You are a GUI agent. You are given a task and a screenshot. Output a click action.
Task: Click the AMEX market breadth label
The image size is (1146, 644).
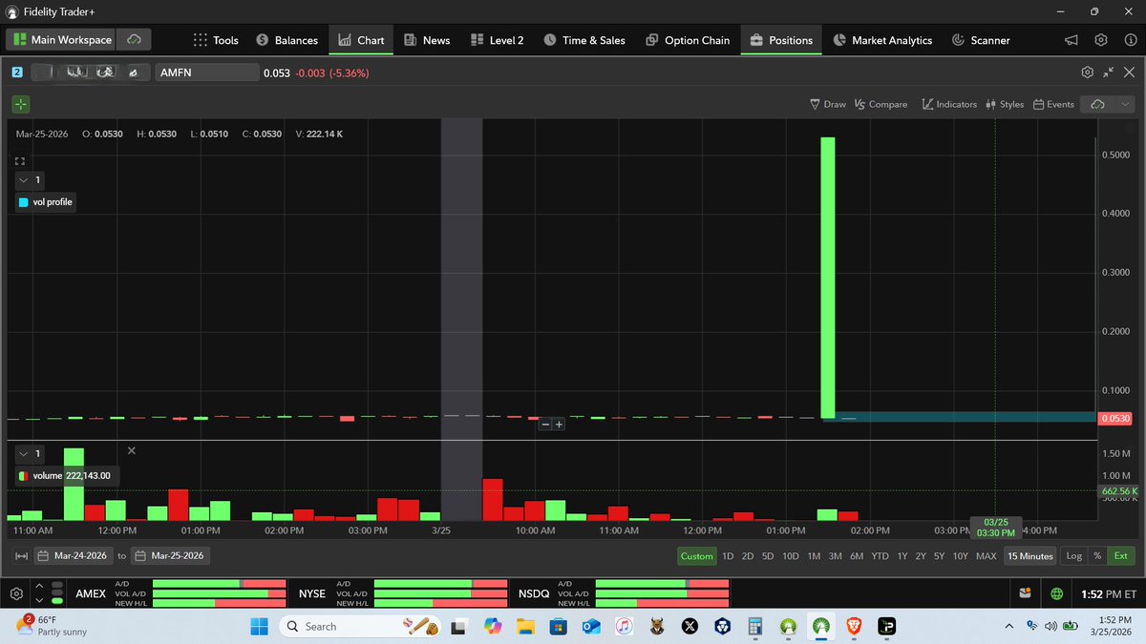(x=91, y=593)
